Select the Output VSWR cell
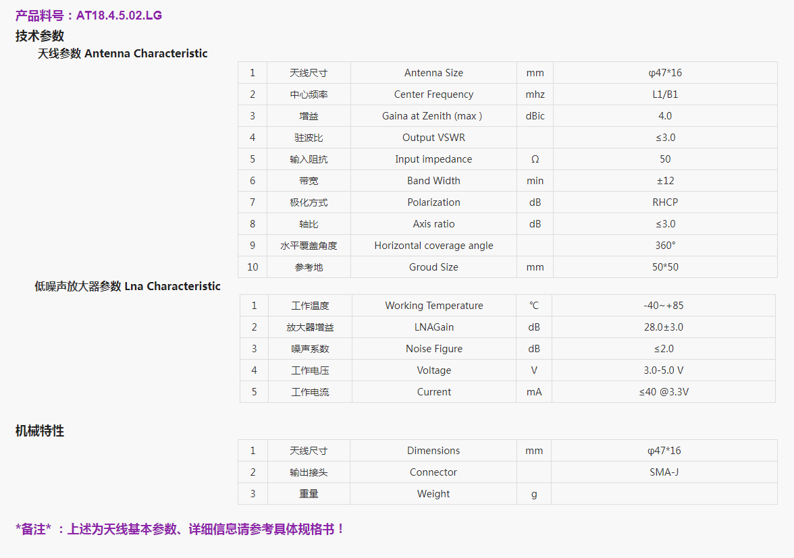 coord(433,138)
